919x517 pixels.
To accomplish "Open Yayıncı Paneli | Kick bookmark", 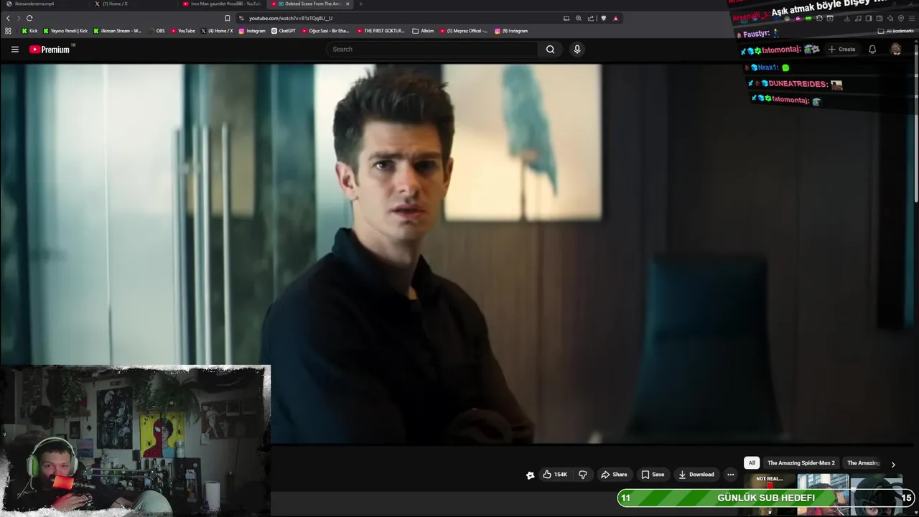I will click(66, 31).
